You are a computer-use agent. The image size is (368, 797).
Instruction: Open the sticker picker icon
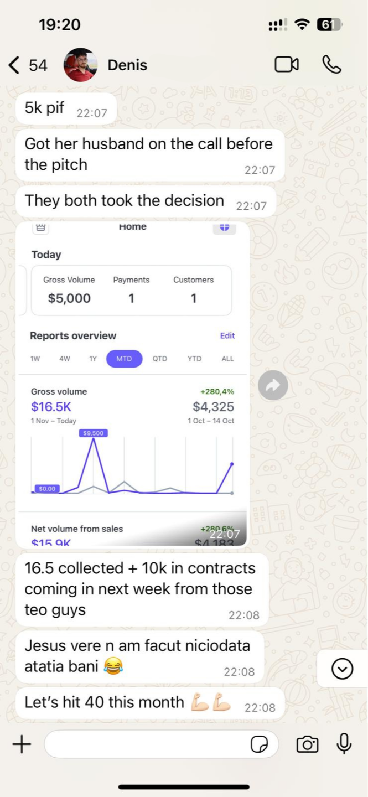[x=259, y=745]
